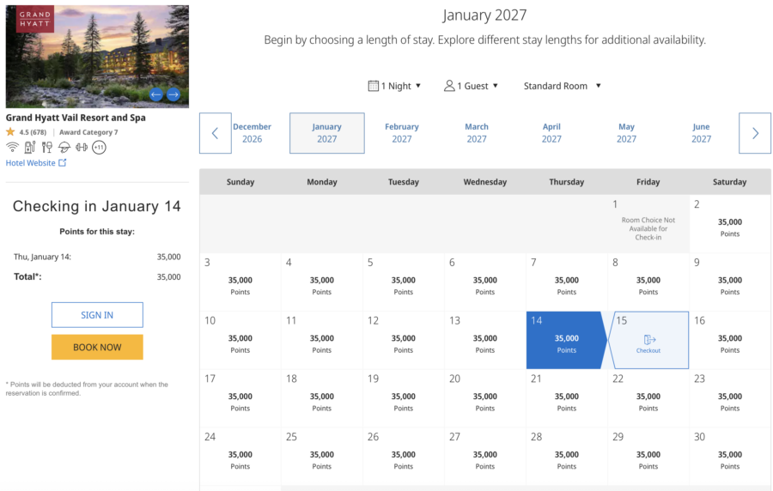Show previous hotel photo with left arrow
The width and height of the screenshot is (773, 491).
tap(156, 94)
